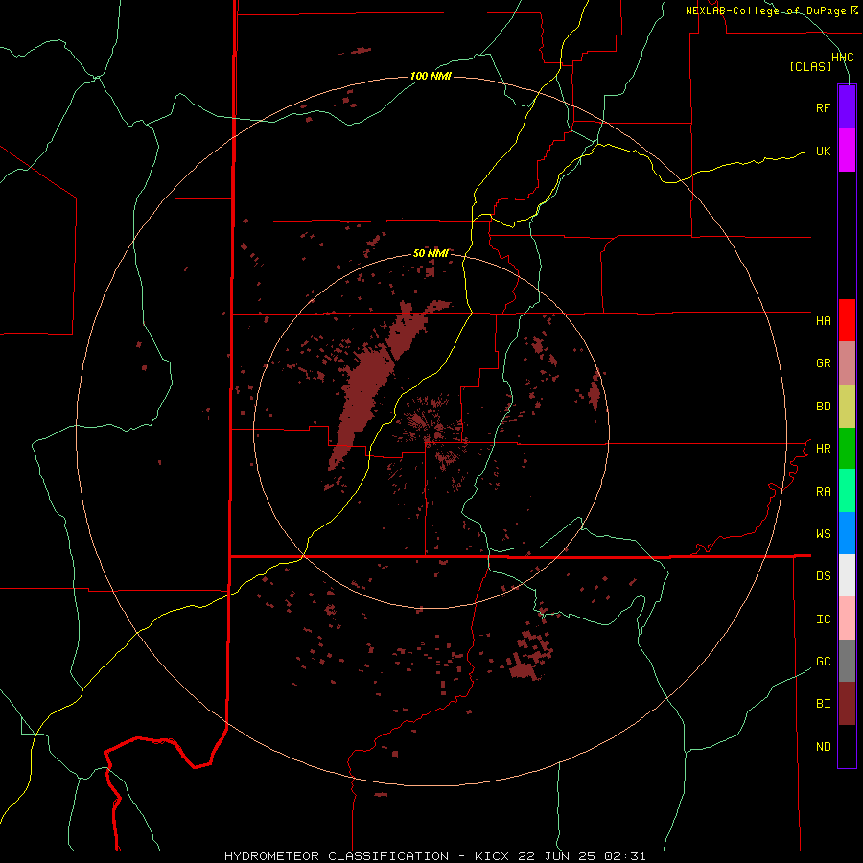Click the KICX radar site identifier
Screen dimensions: 863x863
(x=492, y=856)
